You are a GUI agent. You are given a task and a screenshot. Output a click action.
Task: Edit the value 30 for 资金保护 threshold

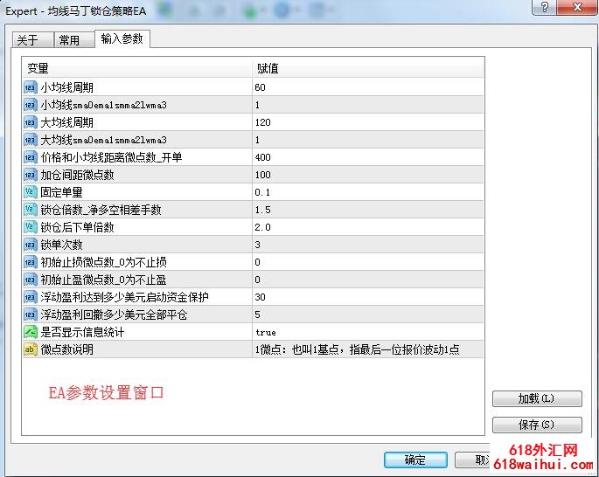368,297
